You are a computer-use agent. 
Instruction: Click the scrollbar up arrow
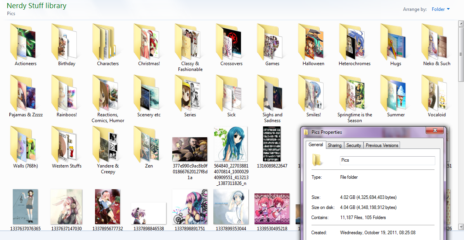pyautogui.click(x=461, y=23)
